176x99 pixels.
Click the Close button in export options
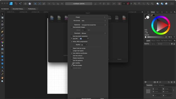coord(102,98)
